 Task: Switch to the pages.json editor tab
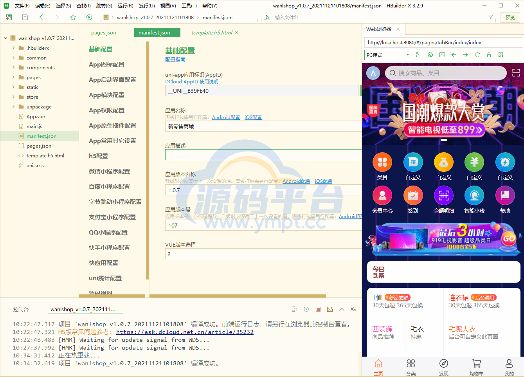(104, 32)
